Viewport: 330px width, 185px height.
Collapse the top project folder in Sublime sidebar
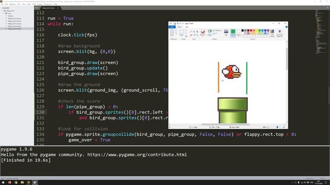click(x=3, y=11)
